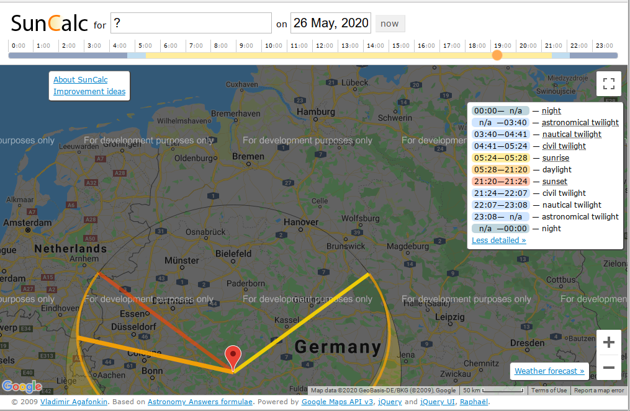Click Leipzig on the map
This screenshot has height=411, width=630.
[449, 317]
